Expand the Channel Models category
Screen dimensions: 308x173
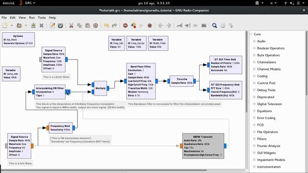[254, 69]
